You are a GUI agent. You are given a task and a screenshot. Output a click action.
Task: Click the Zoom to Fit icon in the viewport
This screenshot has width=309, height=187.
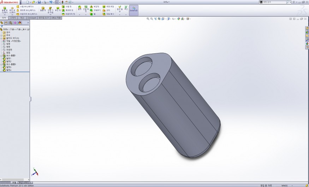(148, 19)
